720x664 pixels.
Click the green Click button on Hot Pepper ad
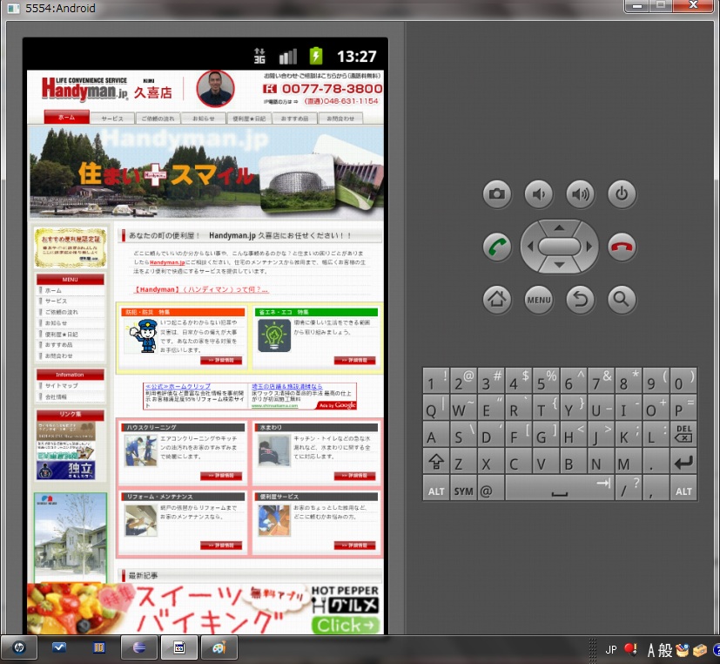click(346, 625)
